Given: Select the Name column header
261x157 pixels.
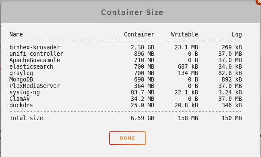Looking at the screenshot, I should pyautogui.click(x=16, y=34).
